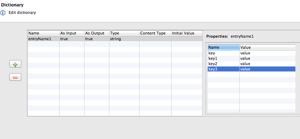Screen dimensions: 300x139
Task: Select the key2 property row
Action: click(251, 64)
